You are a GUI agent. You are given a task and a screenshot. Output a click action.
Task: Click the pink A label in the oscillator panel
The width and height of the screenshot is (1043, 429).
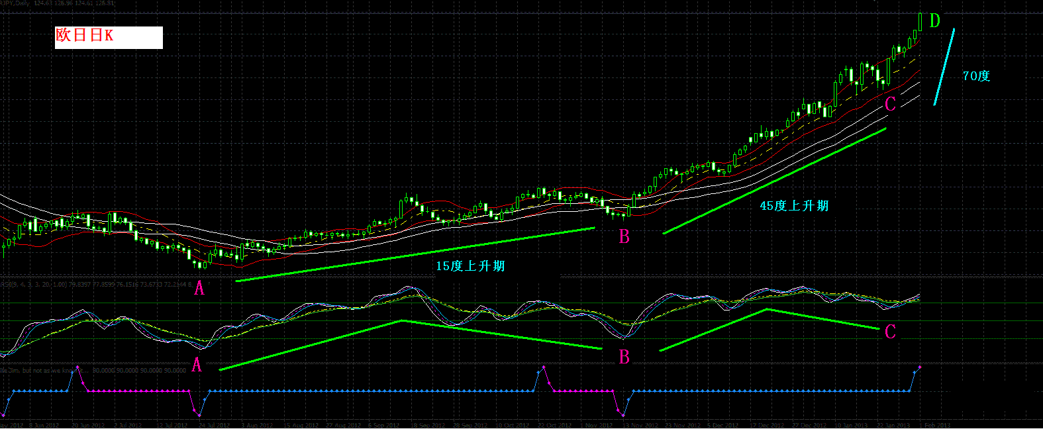[196, 365]
